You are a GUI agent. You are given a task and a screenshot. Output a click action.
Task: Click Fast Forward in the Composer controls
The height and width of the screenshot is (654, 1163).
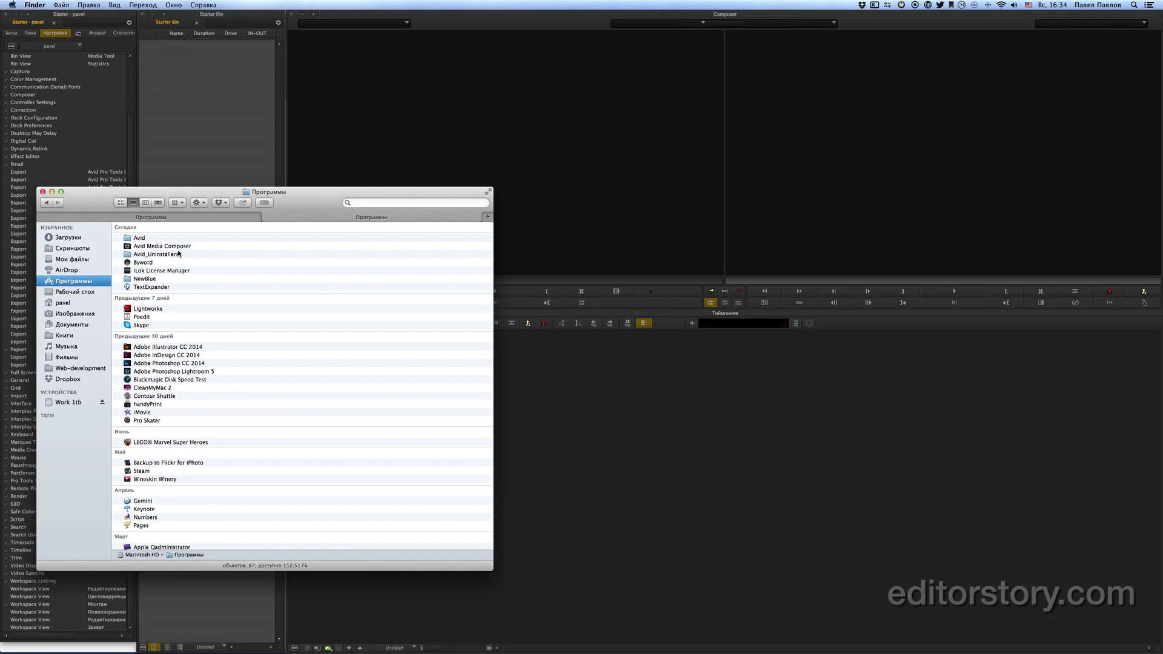[x=799, y=291]
